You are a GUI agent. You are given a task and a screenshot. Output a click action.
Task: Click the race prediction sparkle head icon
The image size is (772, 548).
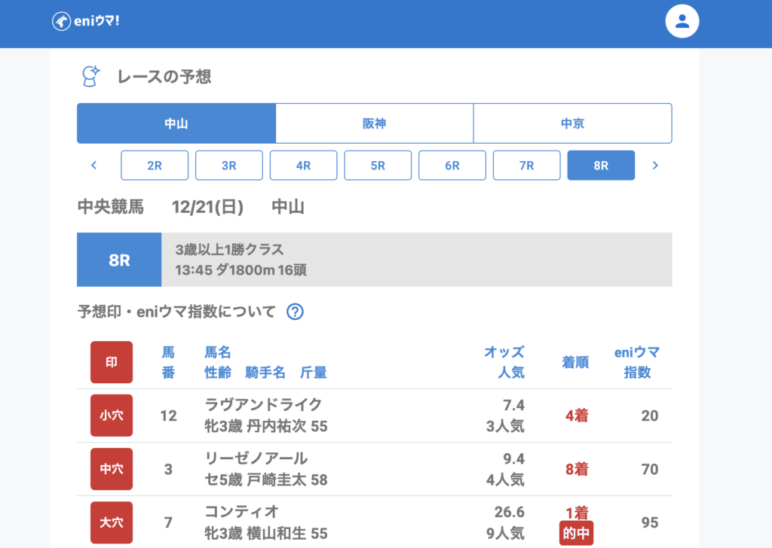90,76
